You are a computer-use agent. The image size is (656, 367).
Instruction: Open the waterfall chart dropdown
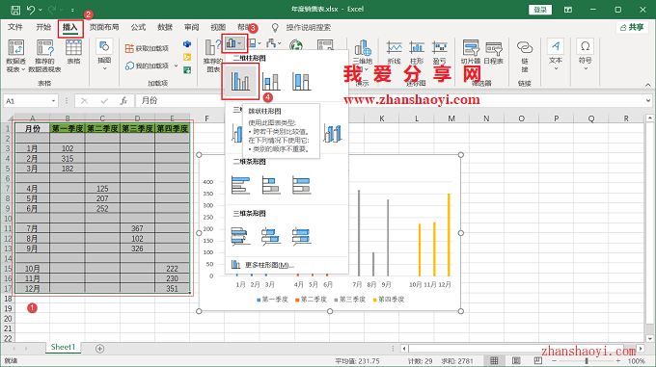(274, 43)
